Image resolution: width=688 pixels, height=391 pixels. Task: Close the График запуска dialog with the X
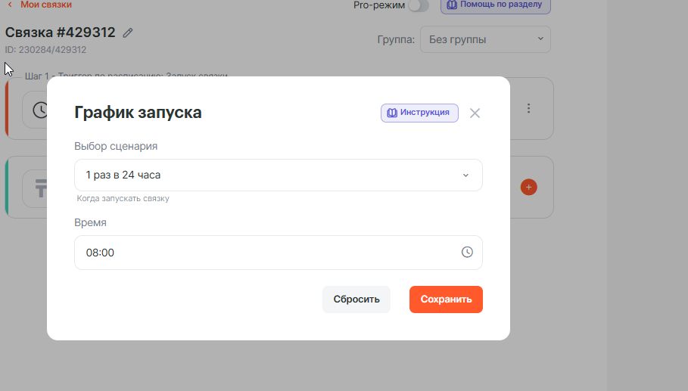(x=475, y=113)
